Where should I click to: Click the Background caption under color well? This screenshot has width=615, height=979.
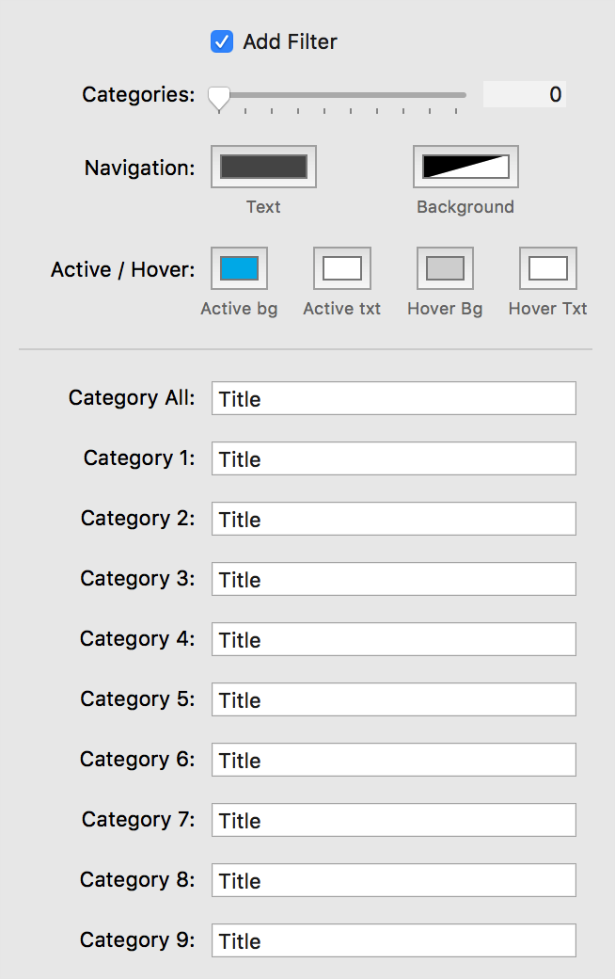click(x=465, y=207)
